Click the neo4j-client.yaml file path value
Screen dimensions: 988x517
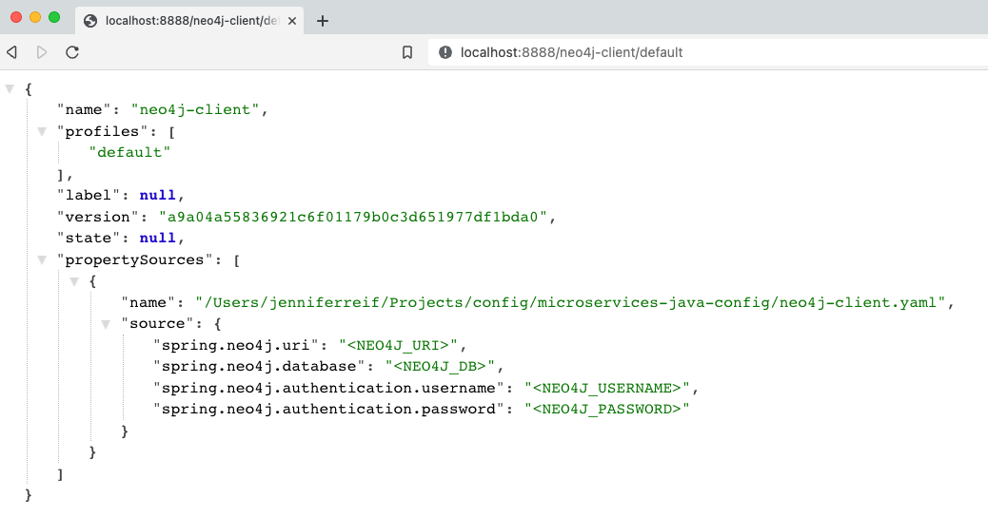[x=570, y=302]
